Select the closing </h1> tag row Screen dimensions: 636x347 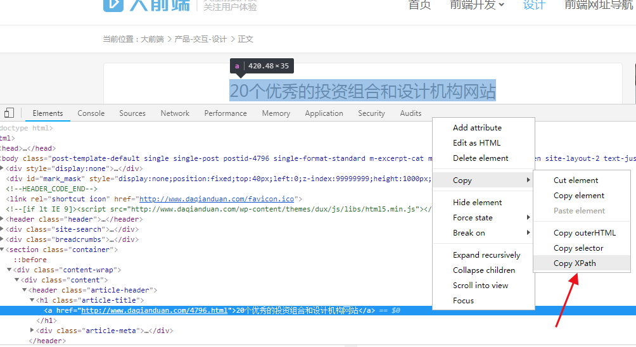click(47, 320)
